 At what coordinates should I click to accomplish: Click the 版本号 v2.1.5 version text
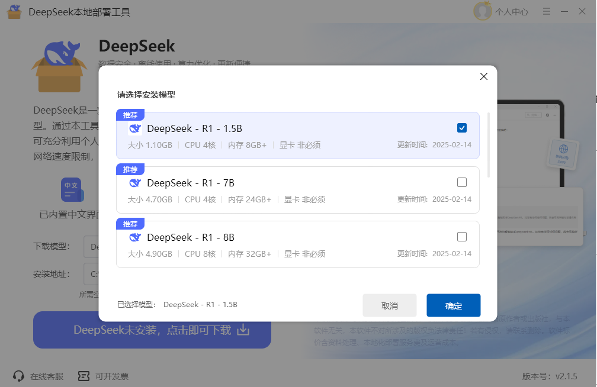coord(550,376)
